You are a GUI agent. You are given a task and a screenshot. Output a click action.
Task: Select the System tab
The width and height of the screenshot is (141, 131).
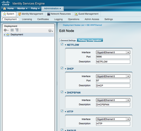point(9,14)
